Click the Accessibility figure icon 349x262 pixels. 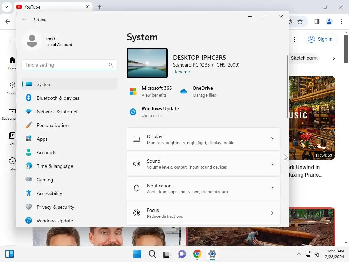click(29, 193)
